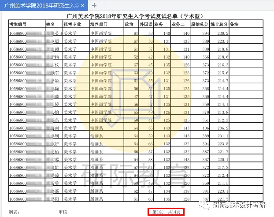Screen dimensions: 274x217
Task: Click the 原始总分 value 370
Action: coord(206,112)
